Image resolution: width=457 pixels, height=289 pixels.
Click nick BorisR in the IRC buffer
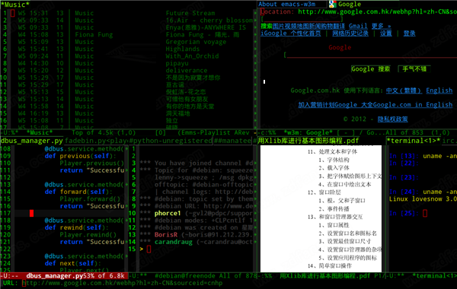tap(166, 235)
